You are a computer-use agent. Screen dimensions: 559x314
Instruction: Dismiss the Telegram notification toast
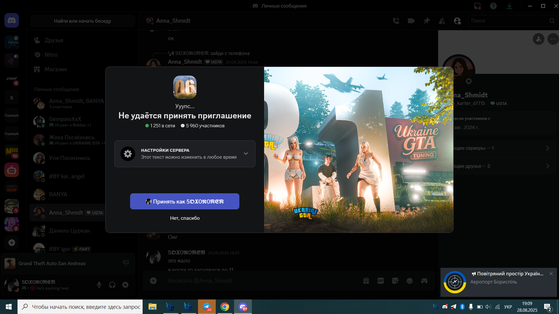pyautogui.click(x=551, y=274)
